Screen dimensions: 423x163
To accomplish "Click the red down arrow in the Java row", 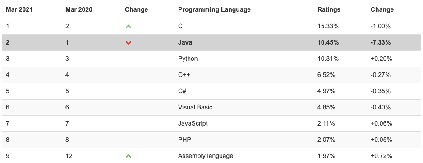I will (x=129, y=43).
